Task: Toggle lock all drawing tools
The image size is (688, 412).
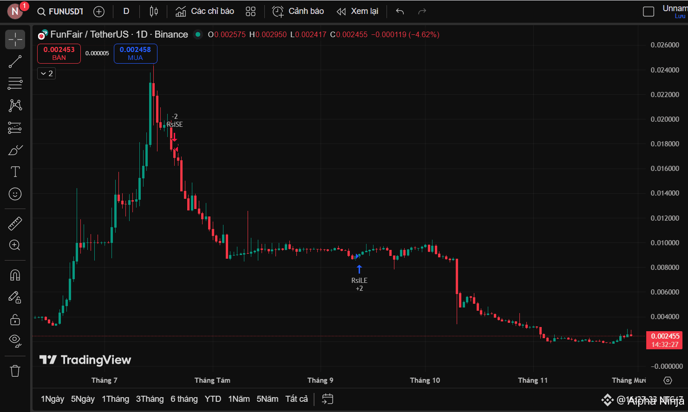Action: [x=15, y=320]
